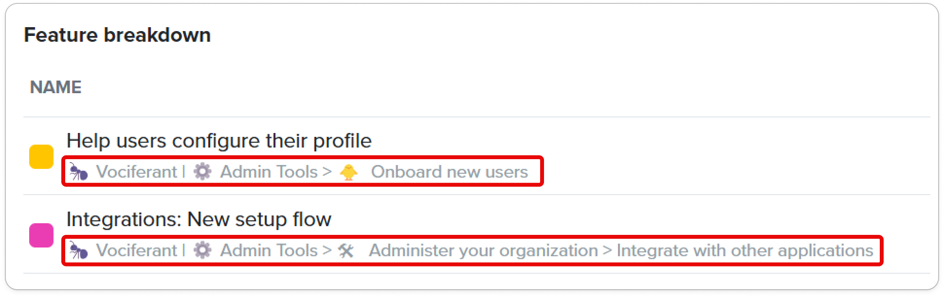This screenshot has width=944, height=297.
Task: Click the Feature breakdown heading
Action: [x=117, y=35]
